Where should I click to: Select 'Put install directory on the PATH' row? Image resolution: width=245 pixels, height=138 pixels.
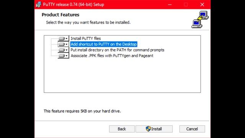[x=118, y=50]
